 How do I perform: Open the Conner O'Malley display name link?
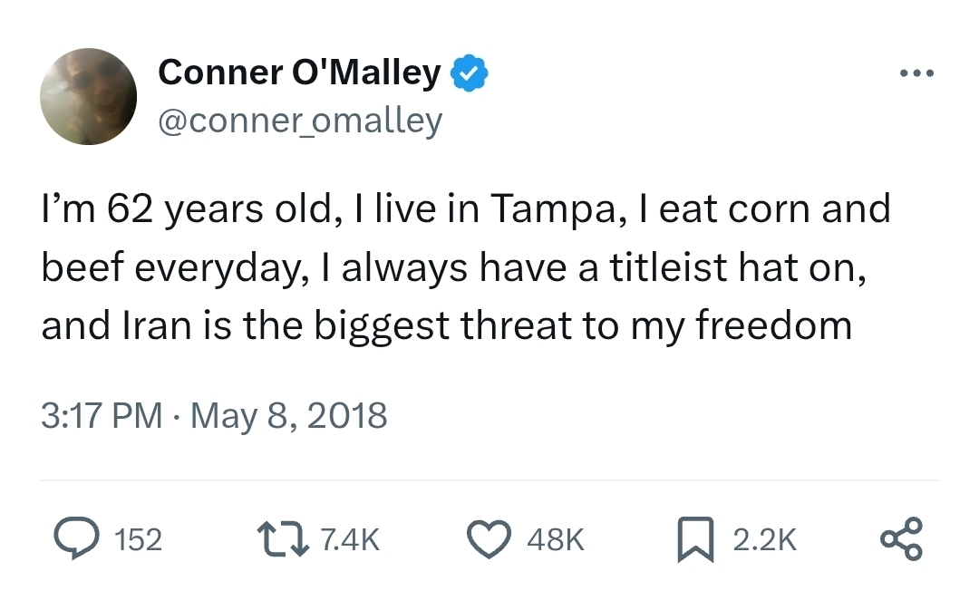coord(299,72)
